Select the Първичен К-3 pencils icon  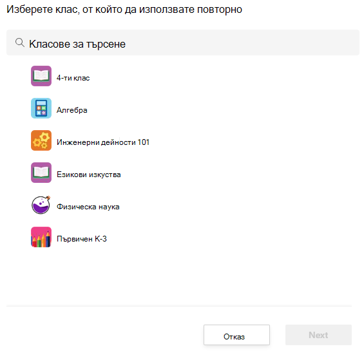[x=41, y=237]
